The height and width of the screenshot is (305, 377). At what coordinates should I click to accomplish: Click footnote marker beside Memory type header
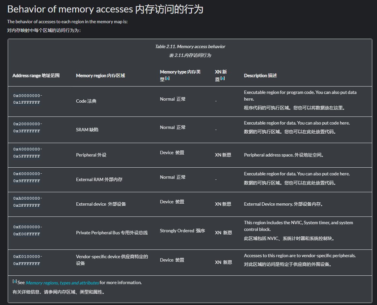[167, 79]
